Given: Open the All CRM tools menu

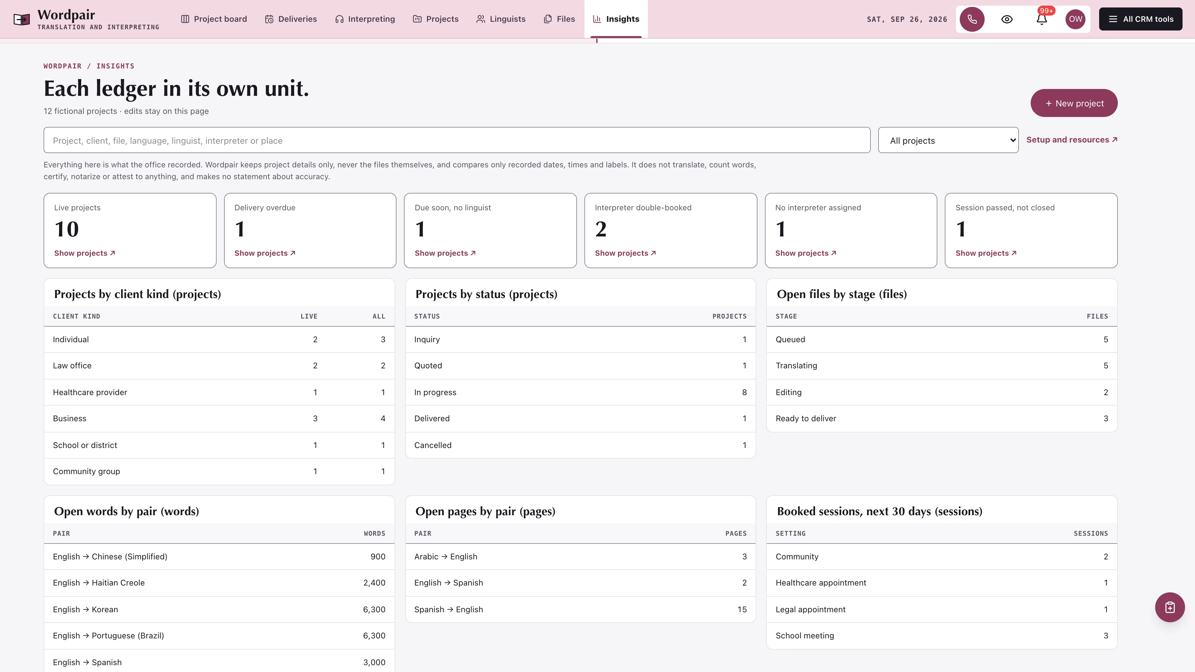Looking at the screenshot, I should (x=1140, y=19).
